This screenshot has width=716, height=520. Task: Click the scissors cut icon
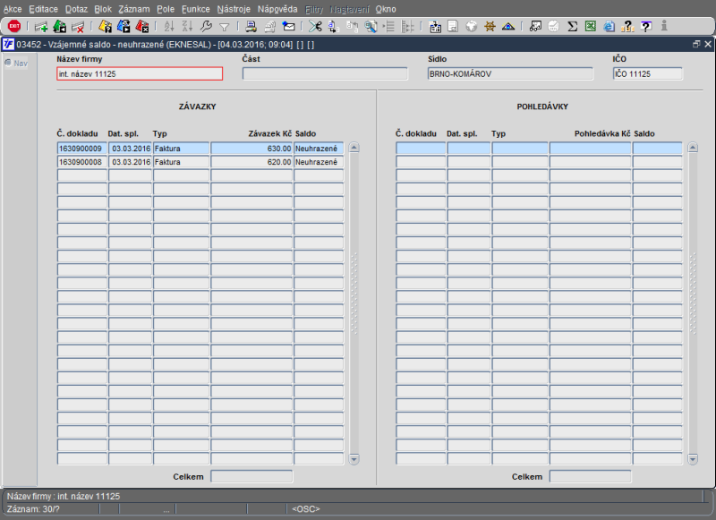(315, 27)
